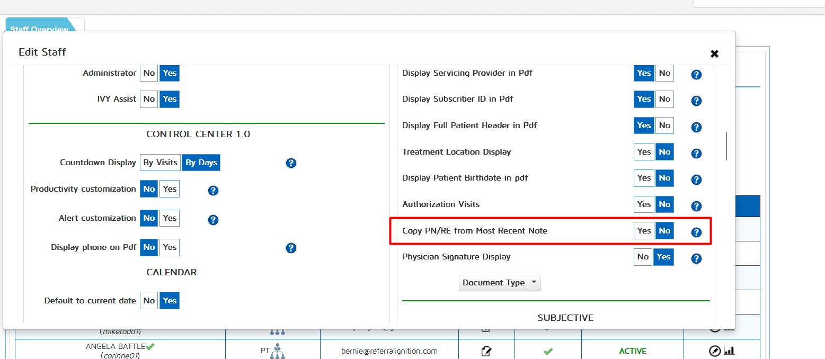The height and width of the screenshot is (359, 825).
Task: Click help icon for Treatment Location Display
Action: [x=696, y=153]
